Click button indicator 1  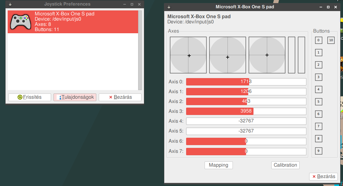pos(318,53)
